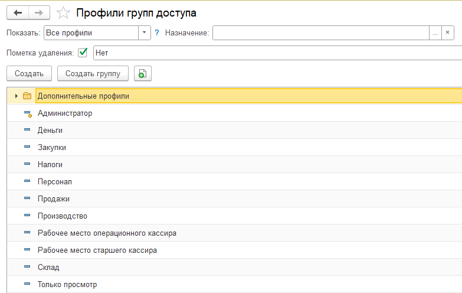Click the Пометка удаления value field 'Нет'
Viewport: 462px width, 293px height.
pyautogui.click(x=277, y=53)
